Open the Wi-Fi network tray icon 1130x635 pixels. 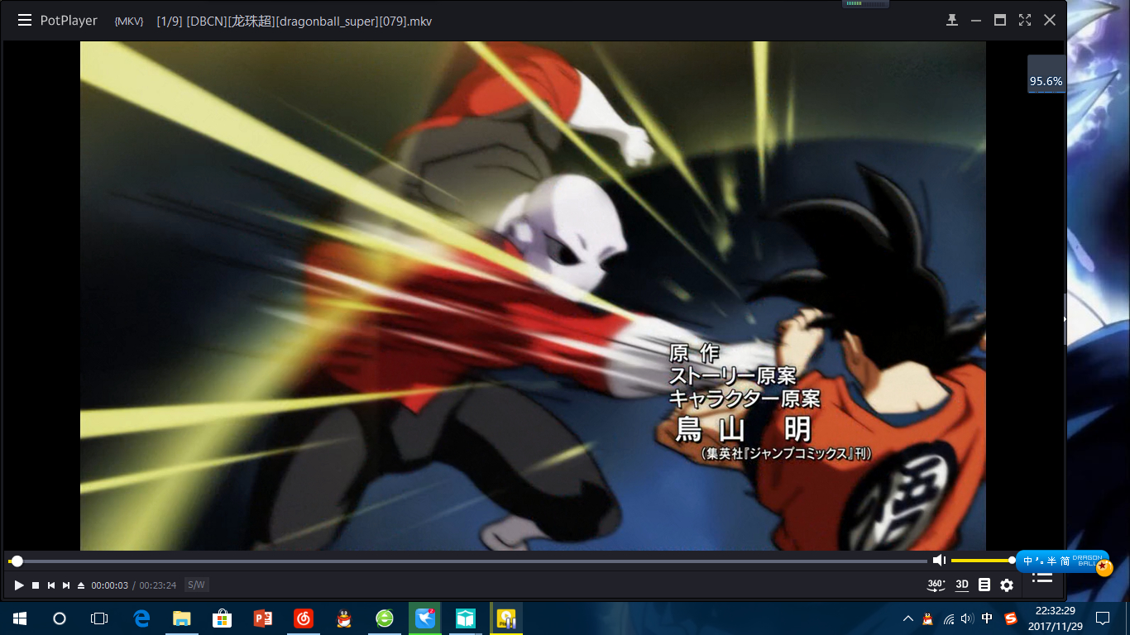pos(948,618)
